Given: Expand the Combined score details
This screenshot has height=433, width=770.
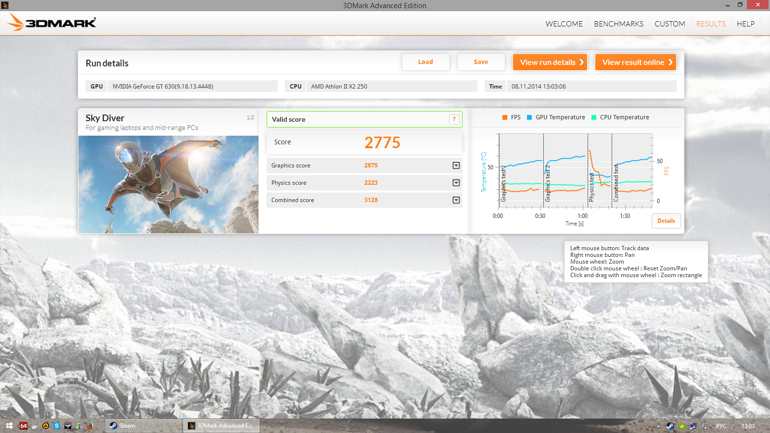Looking at the screenshot, I should tap(456, 200).
